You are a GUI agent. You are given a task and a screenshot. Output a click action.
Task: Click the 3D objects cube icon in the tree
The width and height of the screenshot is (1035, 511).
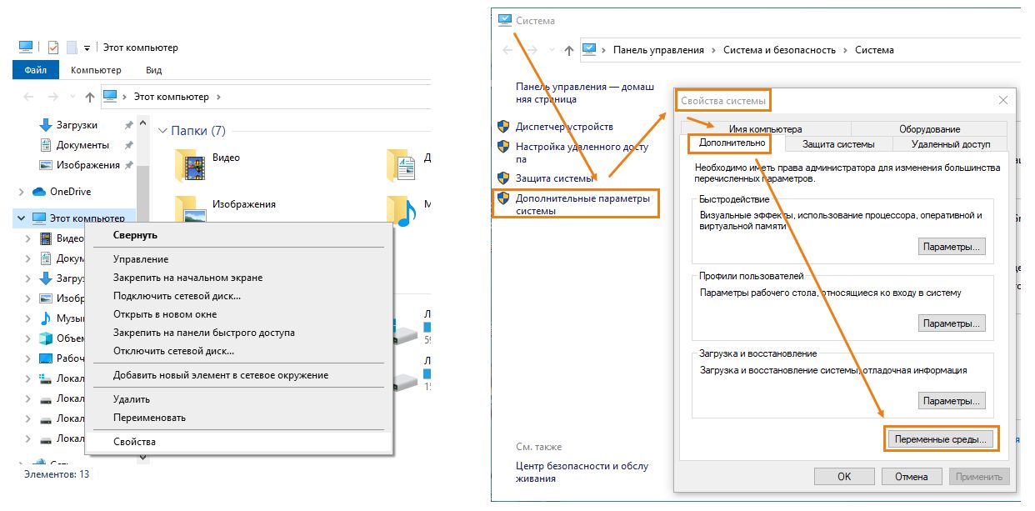click(x=47, y=338)
